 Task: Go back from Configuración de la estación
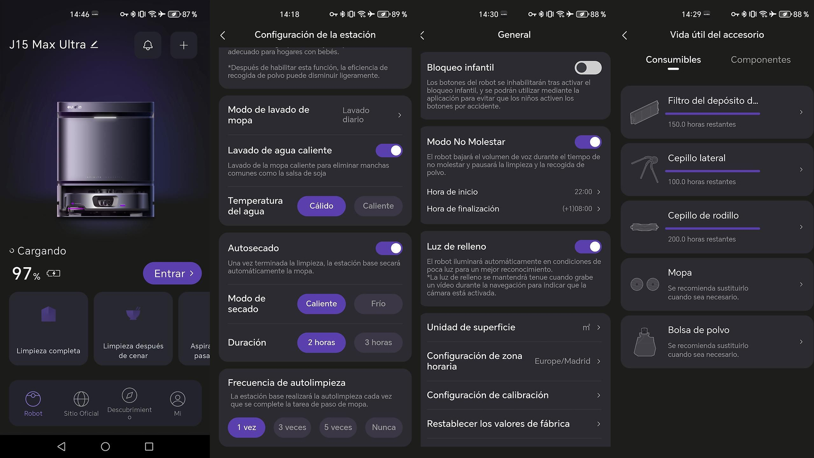point(223,35)
